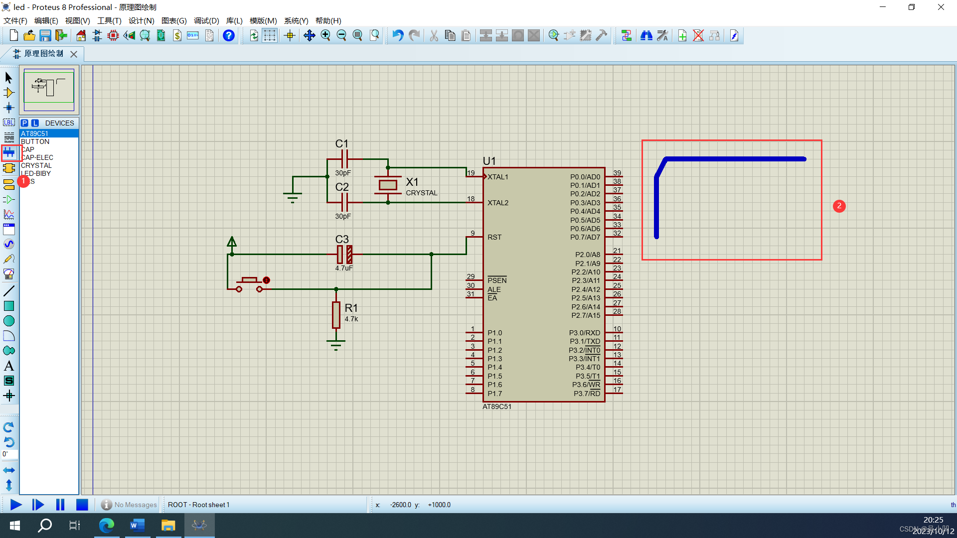Select the Terminals mode tool
The image size is (957, 538).
(x=9, y=184)
